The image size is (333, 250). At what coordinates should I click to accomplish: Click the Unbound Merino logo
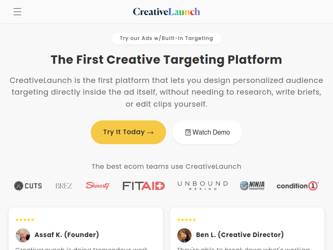[x=203, y=185]
